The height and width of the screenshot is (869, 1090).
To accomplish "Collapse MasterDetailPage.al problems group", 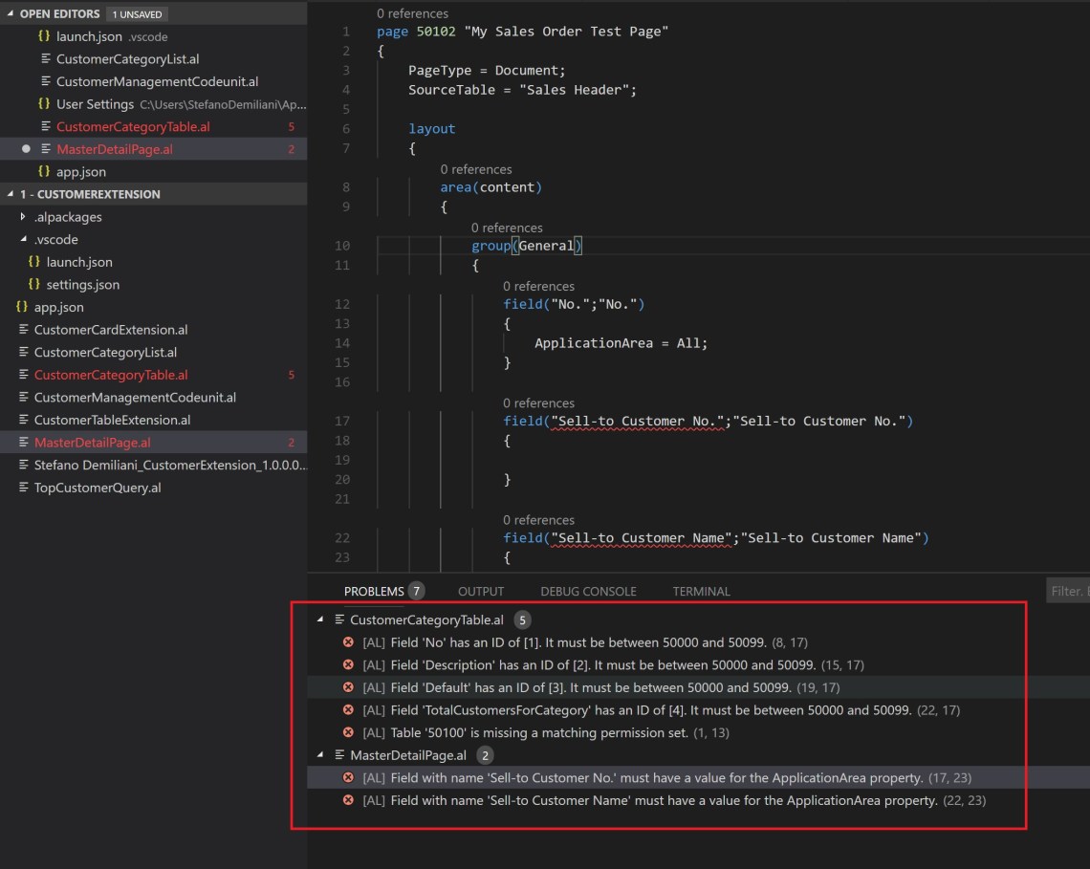I will (320, 755).
